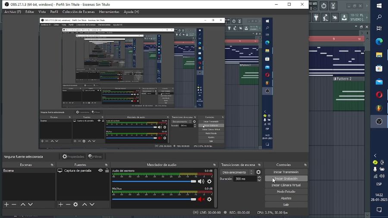Launch Microsoft Edge from taskbar
The image size is (388, 218).
[379, 41]
